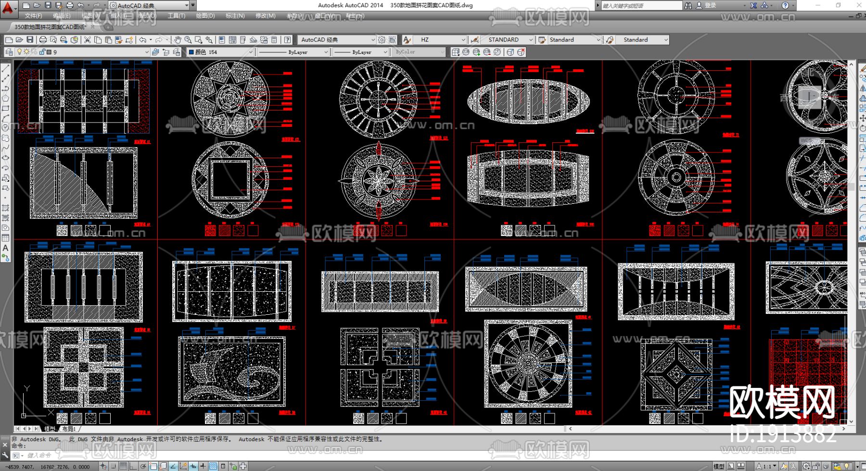Click the Cut scissors icon in toolbar
The height and width of the screenshot is (471, 866).
[87, 40]
